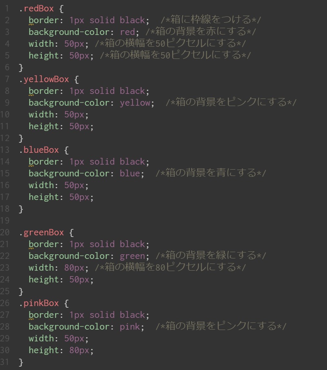Click line number 1 in the gutter
The width and height of the screenshot is (327, 370).
coord(7,8)
